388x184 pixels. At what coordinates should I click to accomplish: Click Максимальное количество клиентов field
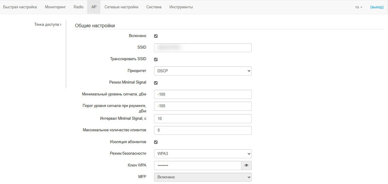pyautogui.click(x=203, y=130)
